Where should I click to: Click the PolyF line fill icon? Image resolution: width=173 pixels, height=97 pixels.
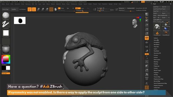click(147, 79)
